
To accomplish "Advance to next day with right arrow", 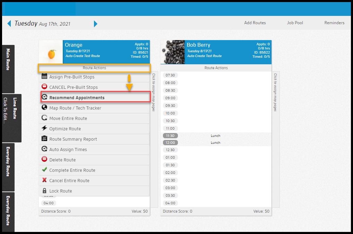I will click(96, 24).
